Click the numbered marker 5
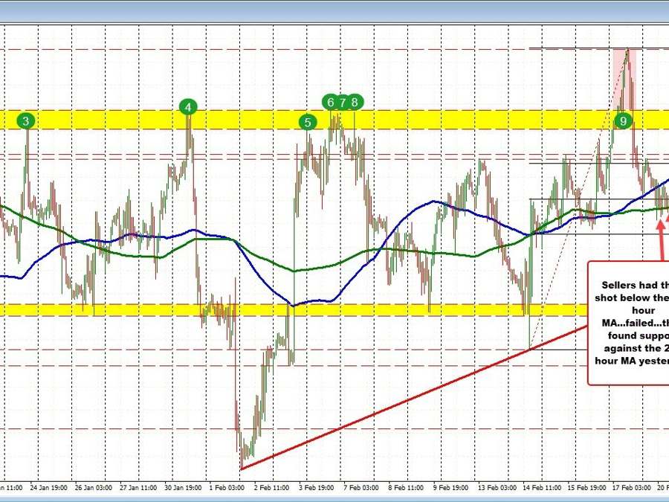Viewport: 669px width, 502px height. pyautogui.click(x=307, y=122)
